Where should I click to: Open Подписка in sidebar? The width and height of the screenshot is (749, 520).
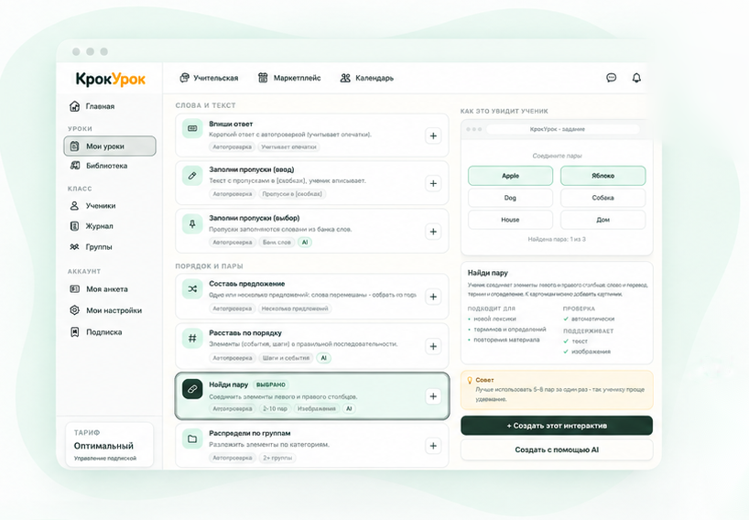[96, 331]
